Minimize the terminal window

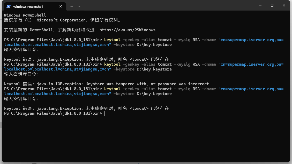pos(260,5)
